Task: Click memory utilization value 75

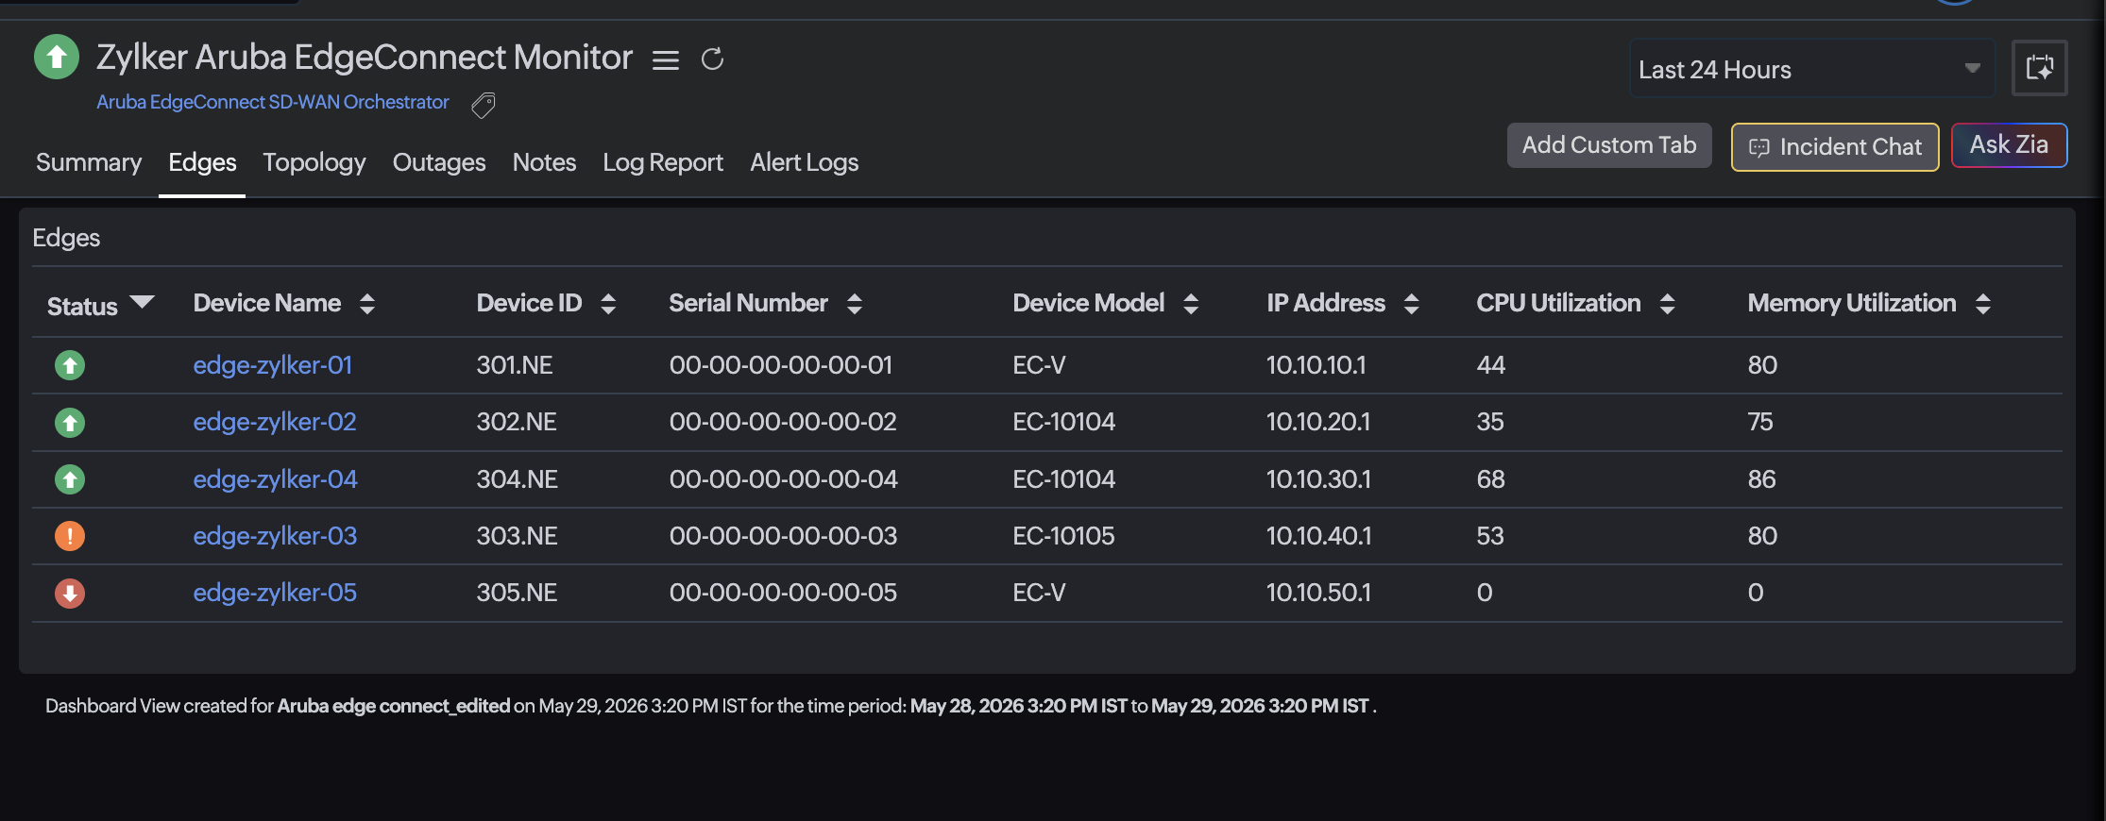Action: 1760,422
